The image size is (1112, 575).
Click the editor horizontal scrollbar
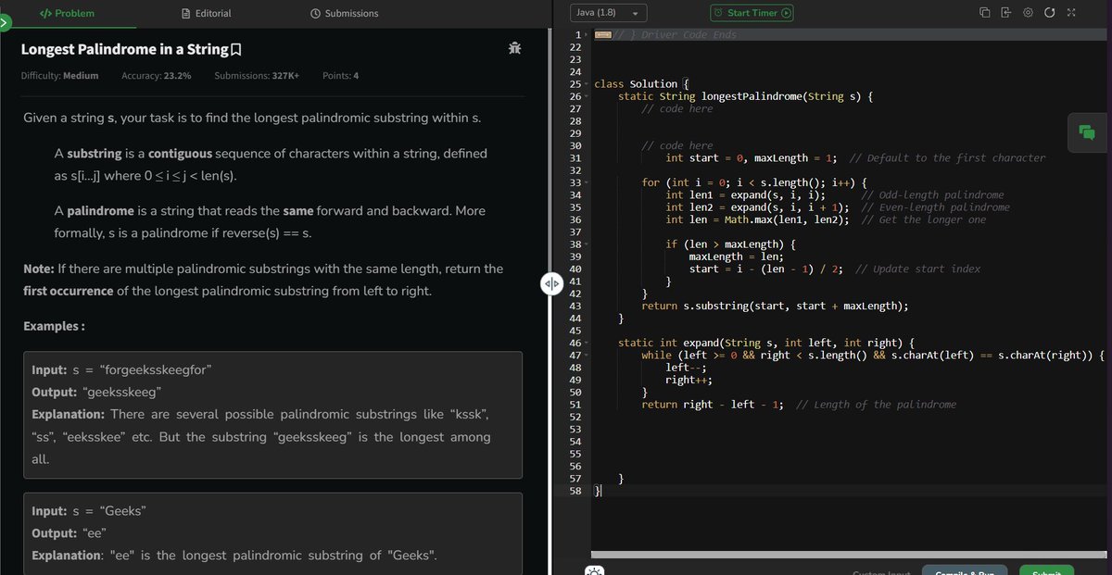(851, 554)
